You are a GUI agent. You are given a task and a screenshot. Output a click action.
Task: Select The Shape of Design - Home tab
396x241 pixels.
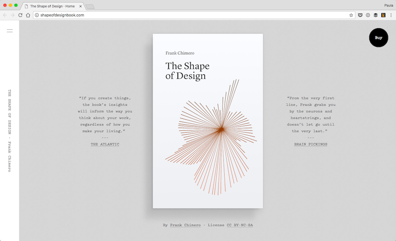click(52, 6)
